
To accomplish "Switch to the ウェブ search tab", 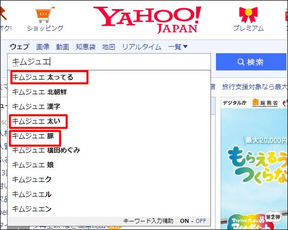I will 19,47.
